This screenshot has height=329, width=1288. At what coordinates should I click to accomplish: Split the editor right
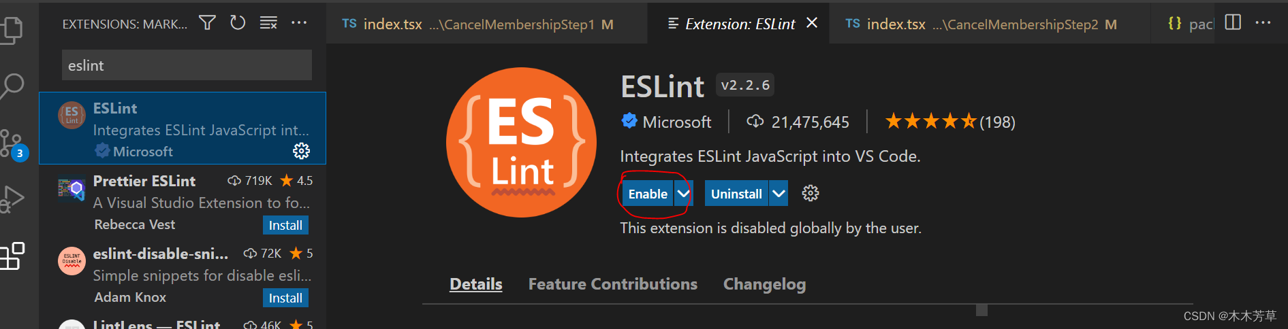(1233, 22)
